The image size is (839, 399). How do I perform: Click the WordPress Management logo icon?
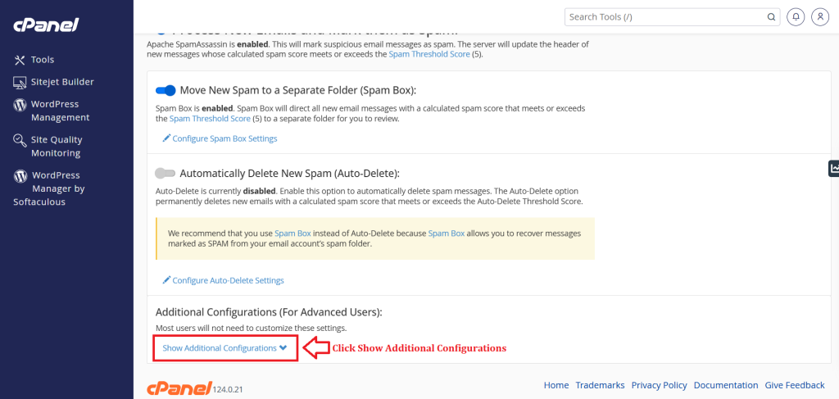pos(20,105)
